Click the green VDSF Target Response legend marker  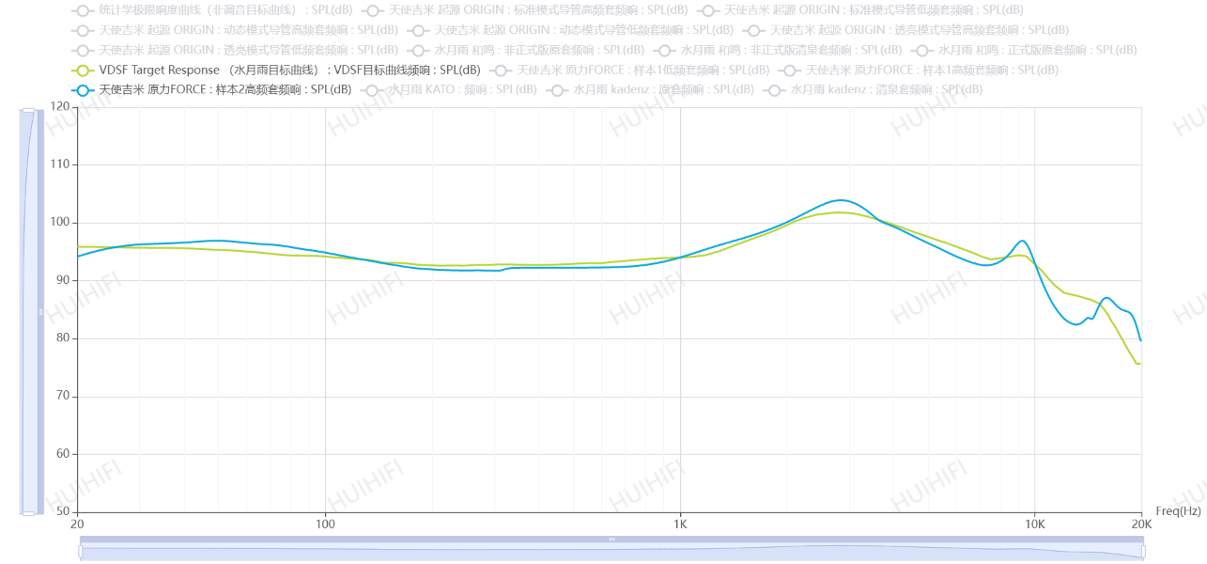[x=83, y=70]
